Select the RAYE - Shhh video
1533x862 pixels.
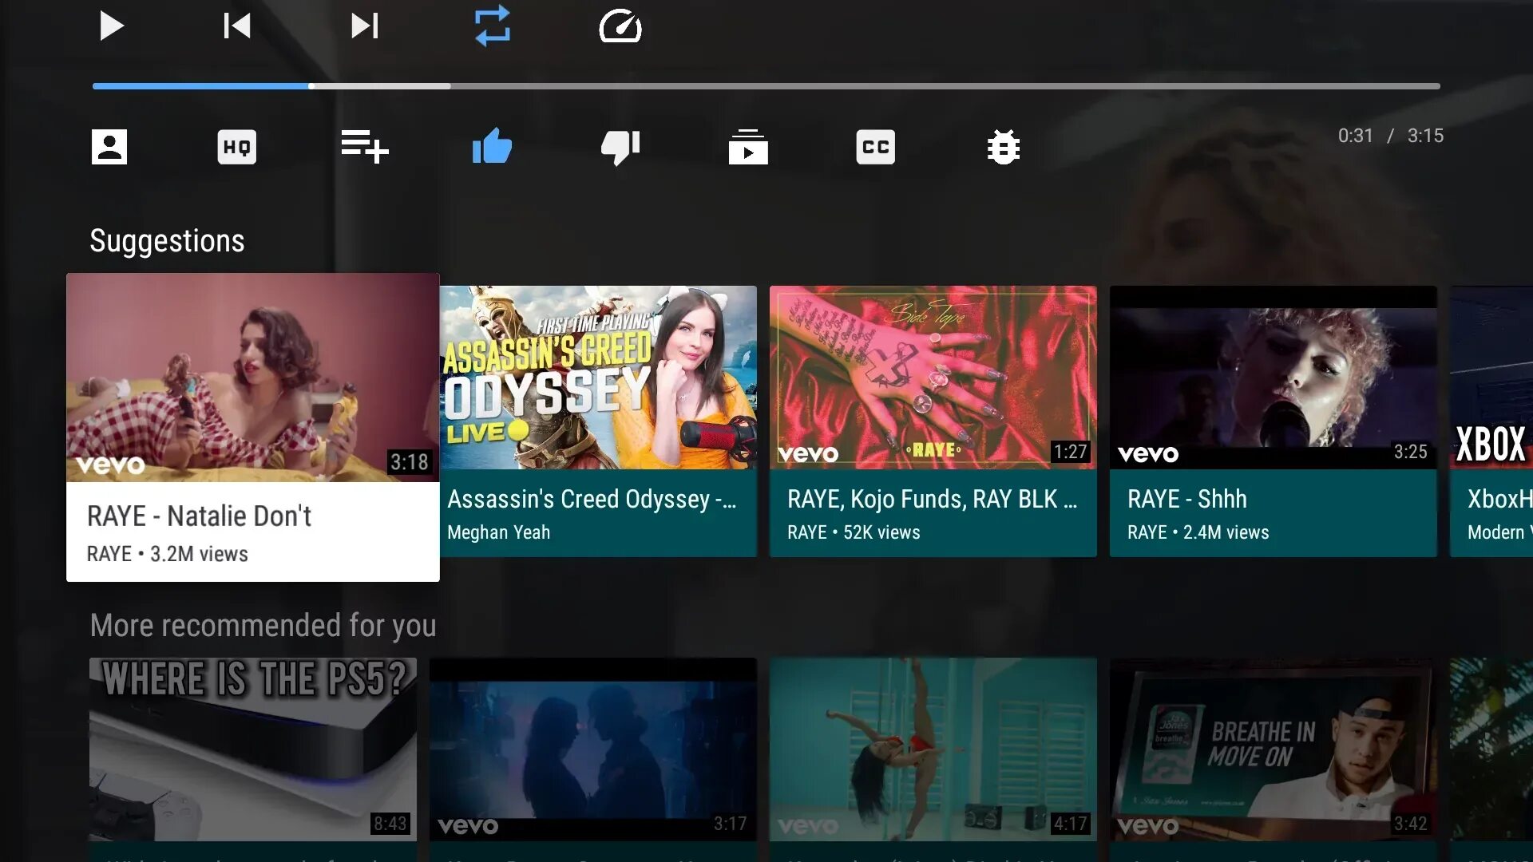coord(1273,378)
